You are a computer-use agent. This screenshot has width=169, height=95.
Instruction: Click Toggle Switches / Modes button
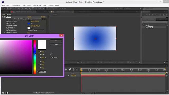coord(44,93)
